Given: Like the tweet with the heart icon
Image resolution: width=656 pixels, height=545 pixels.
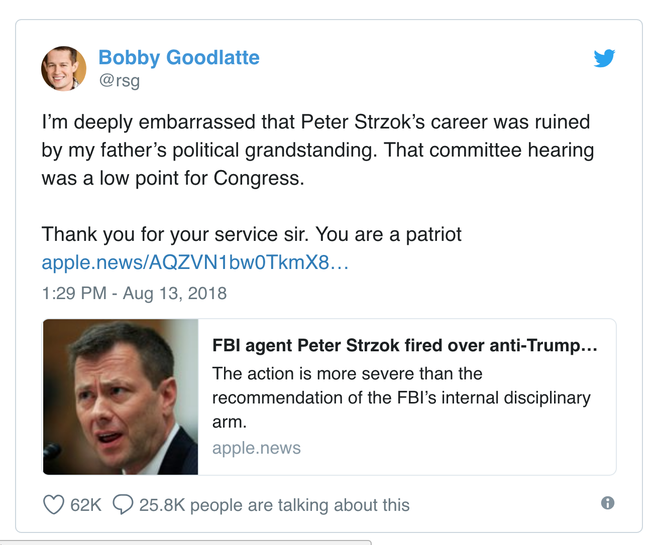Looking at the screenshot, I should coord(54,505).
